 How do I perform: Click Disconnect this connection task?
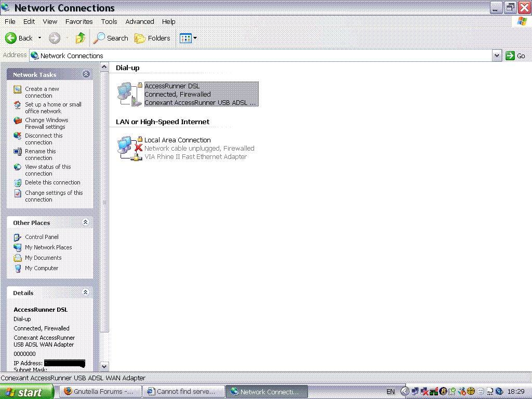[44, 139]
